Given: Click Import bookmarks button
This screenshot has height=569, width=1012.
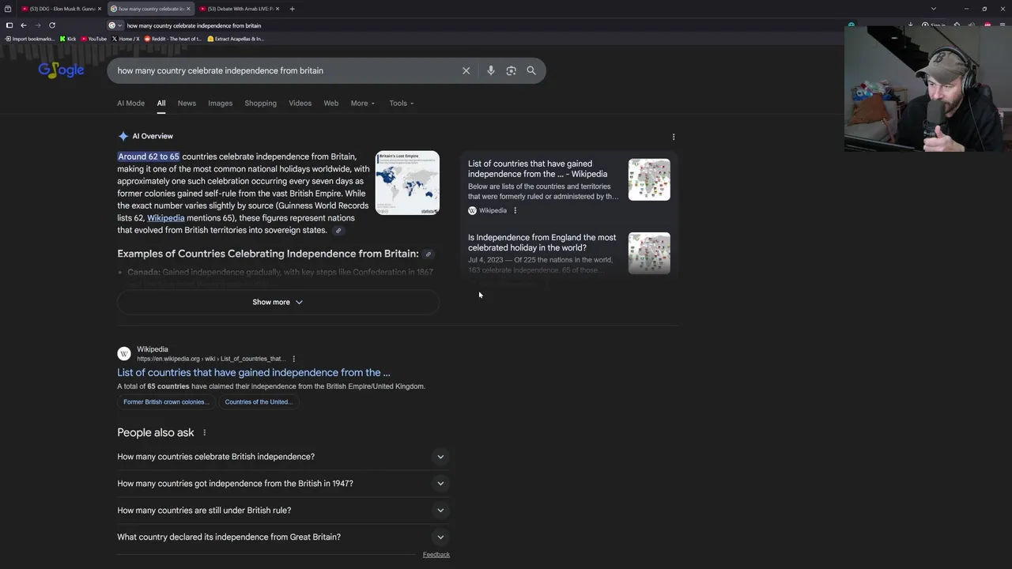Looking at the screenshot, I should click(x=30, y=39).
